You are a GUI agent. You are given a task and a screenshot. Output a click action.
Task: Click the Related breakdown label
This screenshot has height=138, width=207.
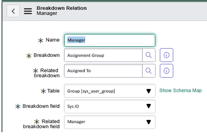[47, 73]
